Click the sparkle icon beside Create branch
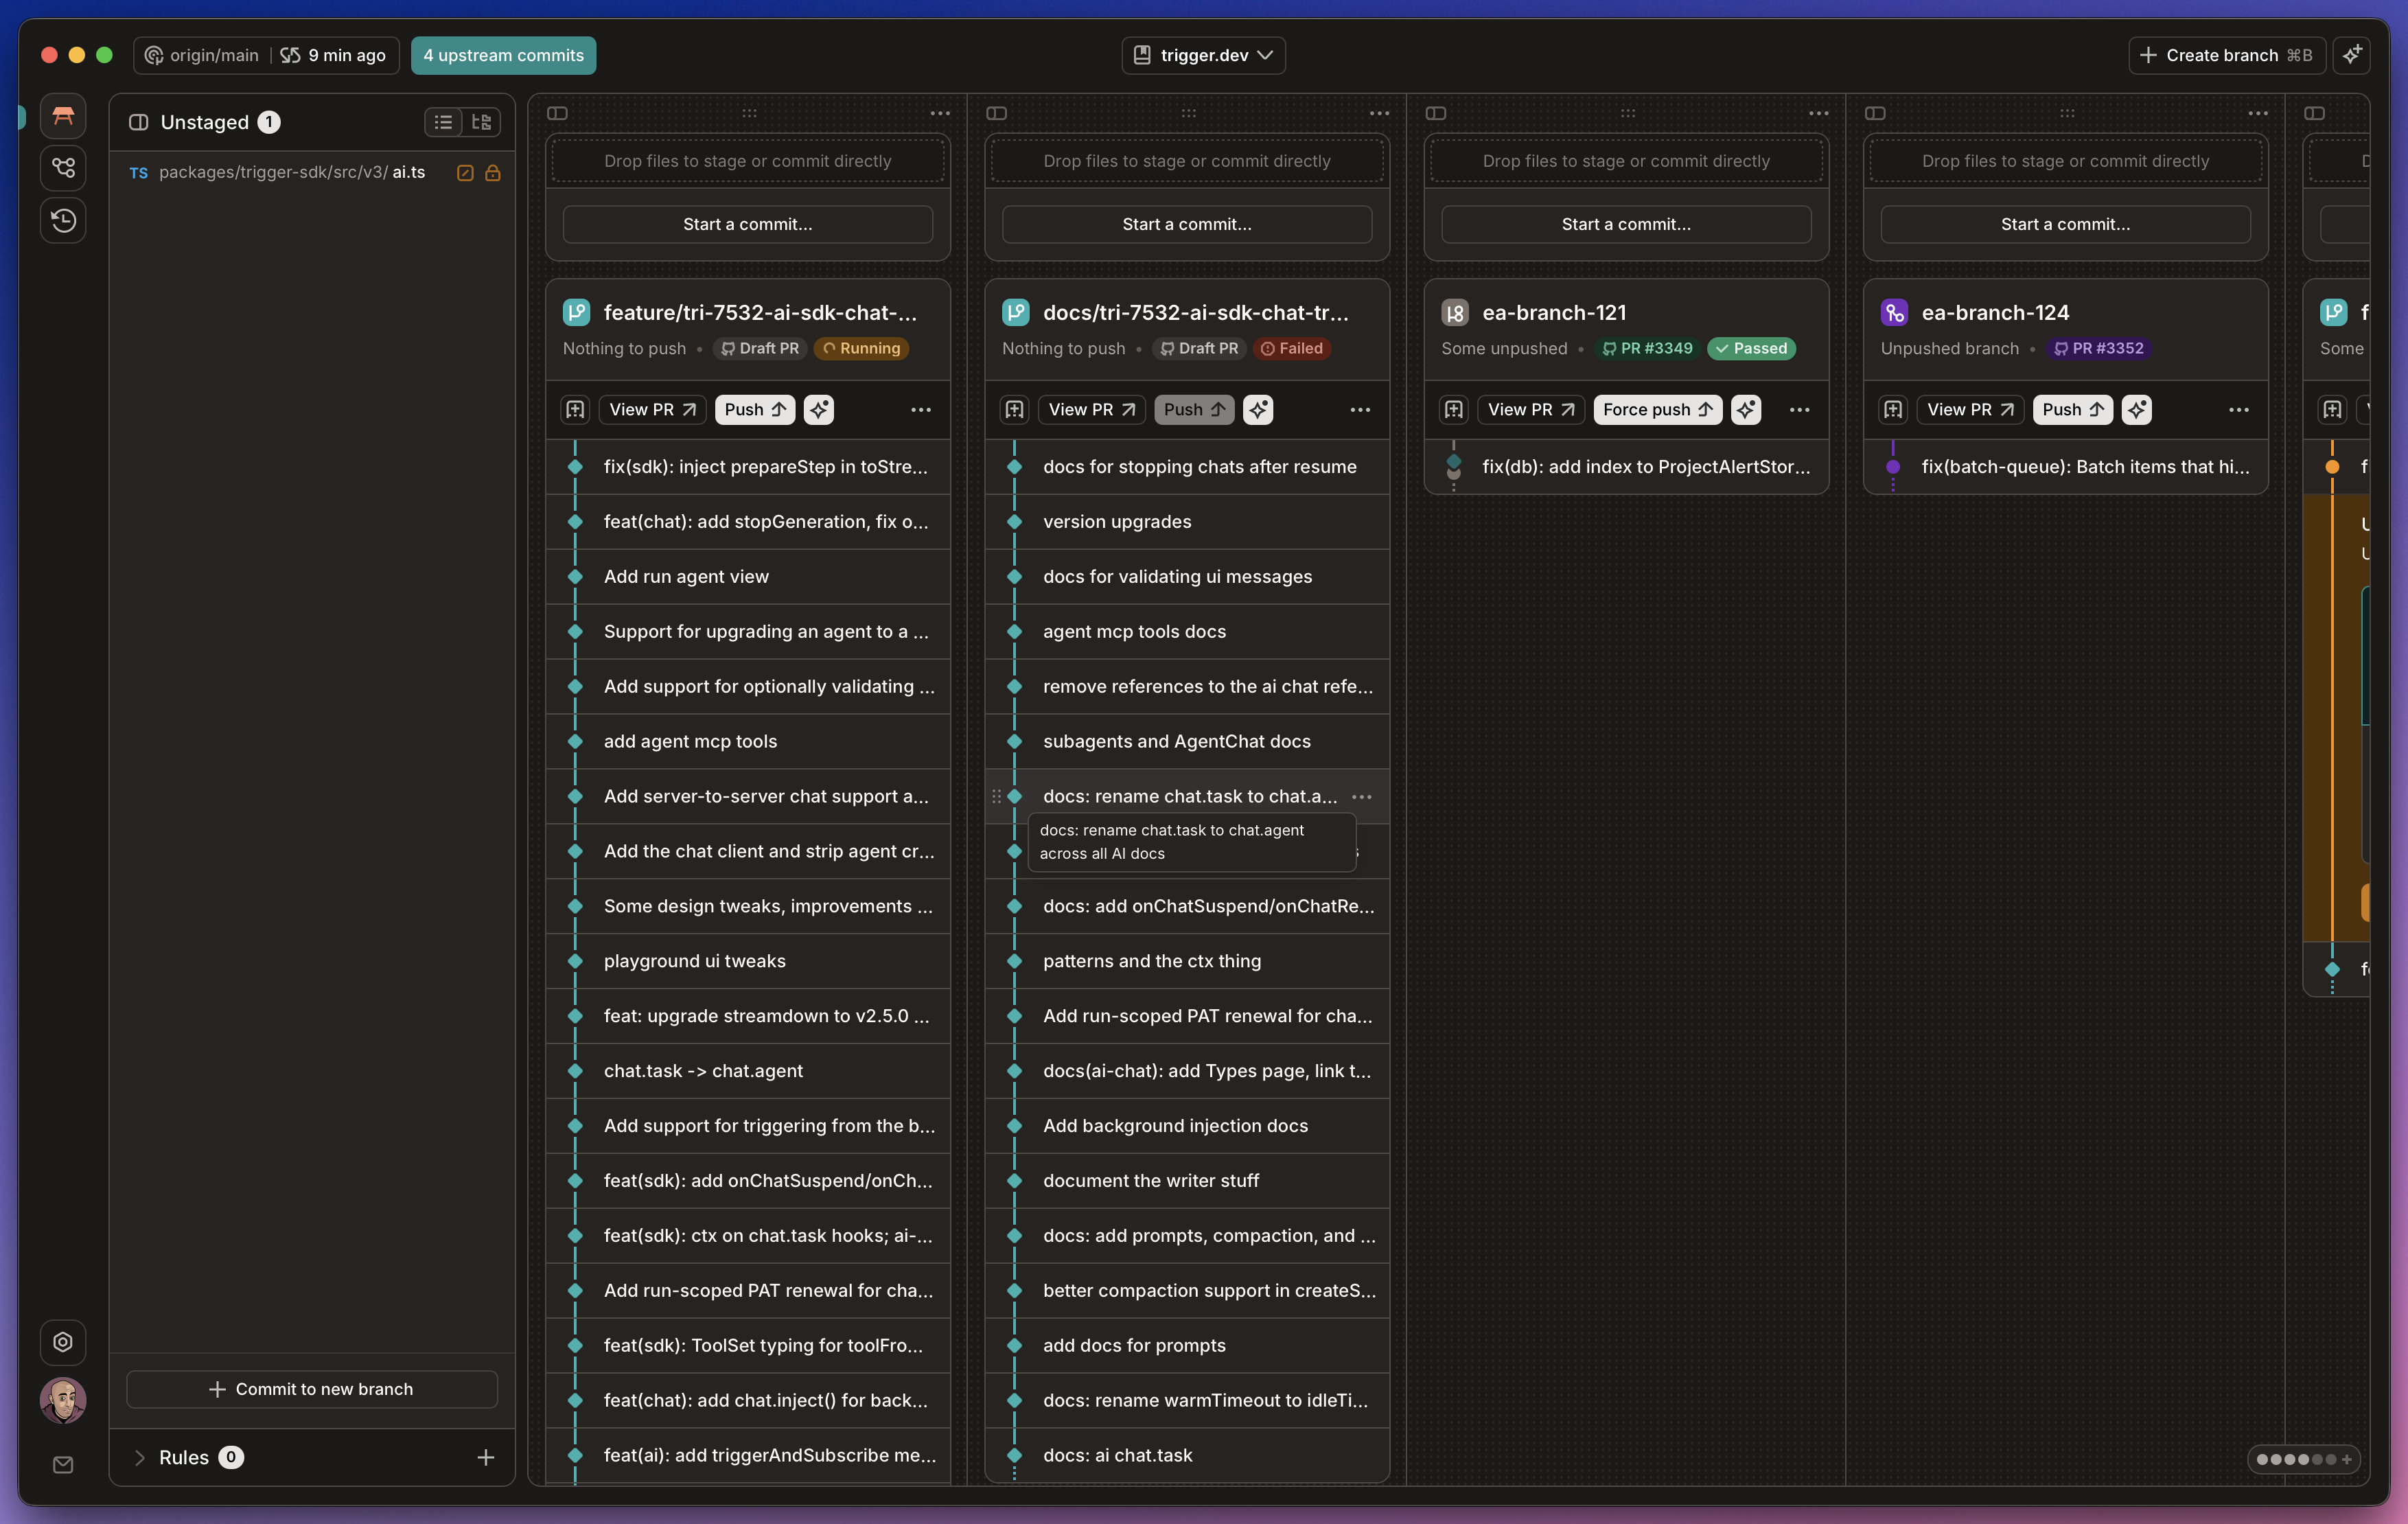2408x1524 pixels. 2352,55
